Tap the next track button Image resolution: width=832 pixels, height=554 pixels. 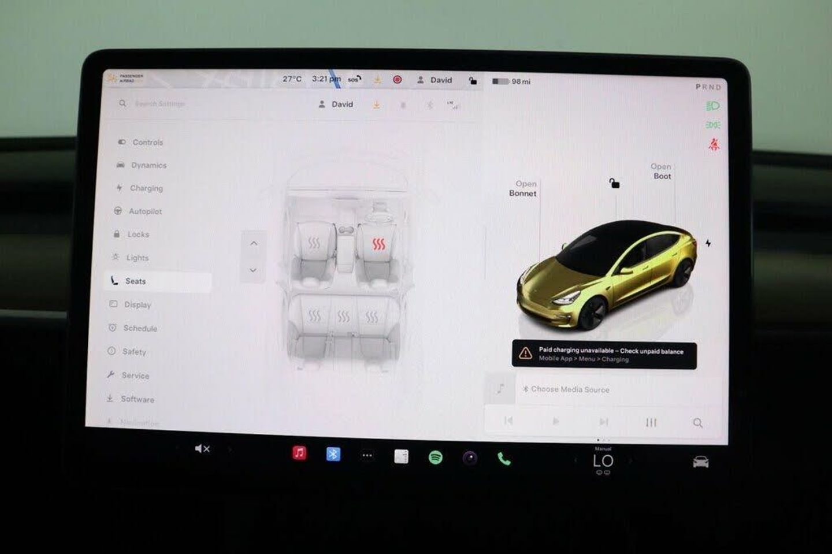[604, 422]
